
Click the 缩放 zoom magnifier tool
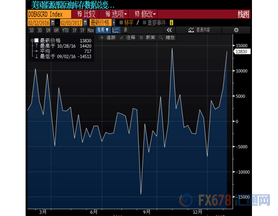168,38
